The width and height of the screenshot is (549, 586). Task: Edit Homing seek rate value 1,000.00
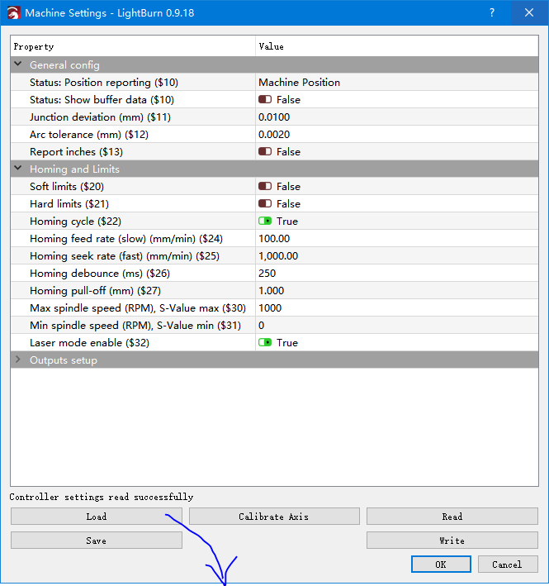click(278, 256)
